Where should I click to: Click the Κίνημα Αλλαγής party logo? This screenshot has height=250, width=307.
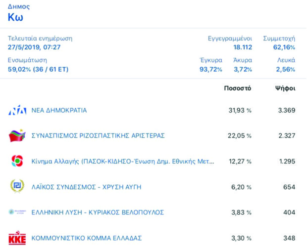[x=17, y=161]
